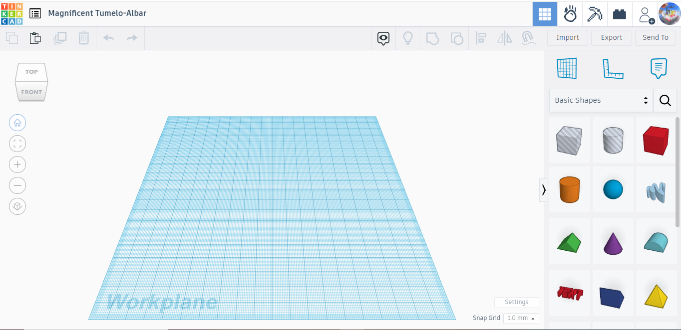Open Blocks mode with pickaxe icon

(595, 13)
